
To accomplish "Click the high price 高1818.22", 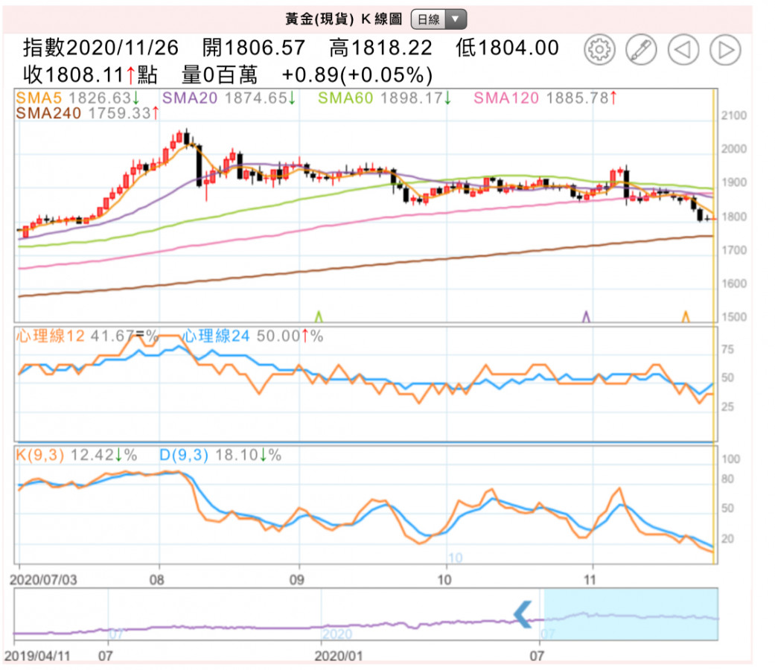I will tap(380, 48).
